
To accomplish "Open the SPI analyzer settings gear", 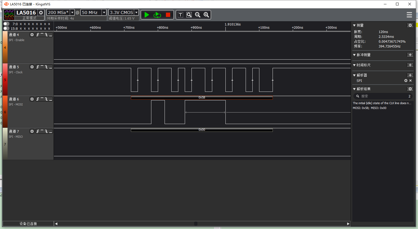I will (x=406, y=81).
